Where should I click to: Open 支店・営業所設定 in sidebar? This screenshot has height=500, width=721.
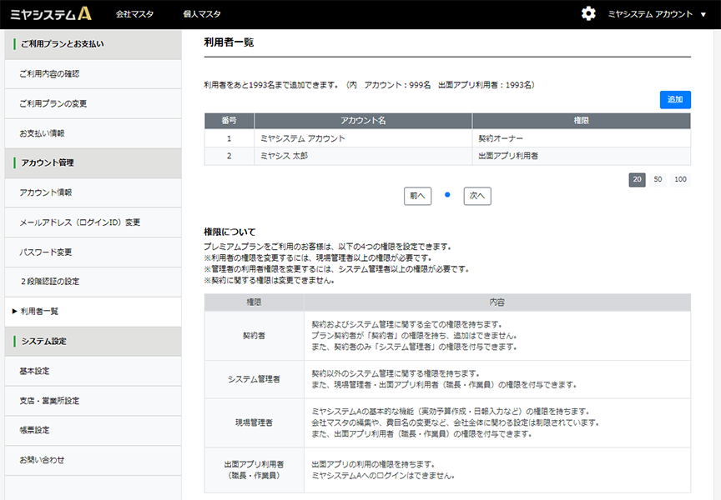93,401
